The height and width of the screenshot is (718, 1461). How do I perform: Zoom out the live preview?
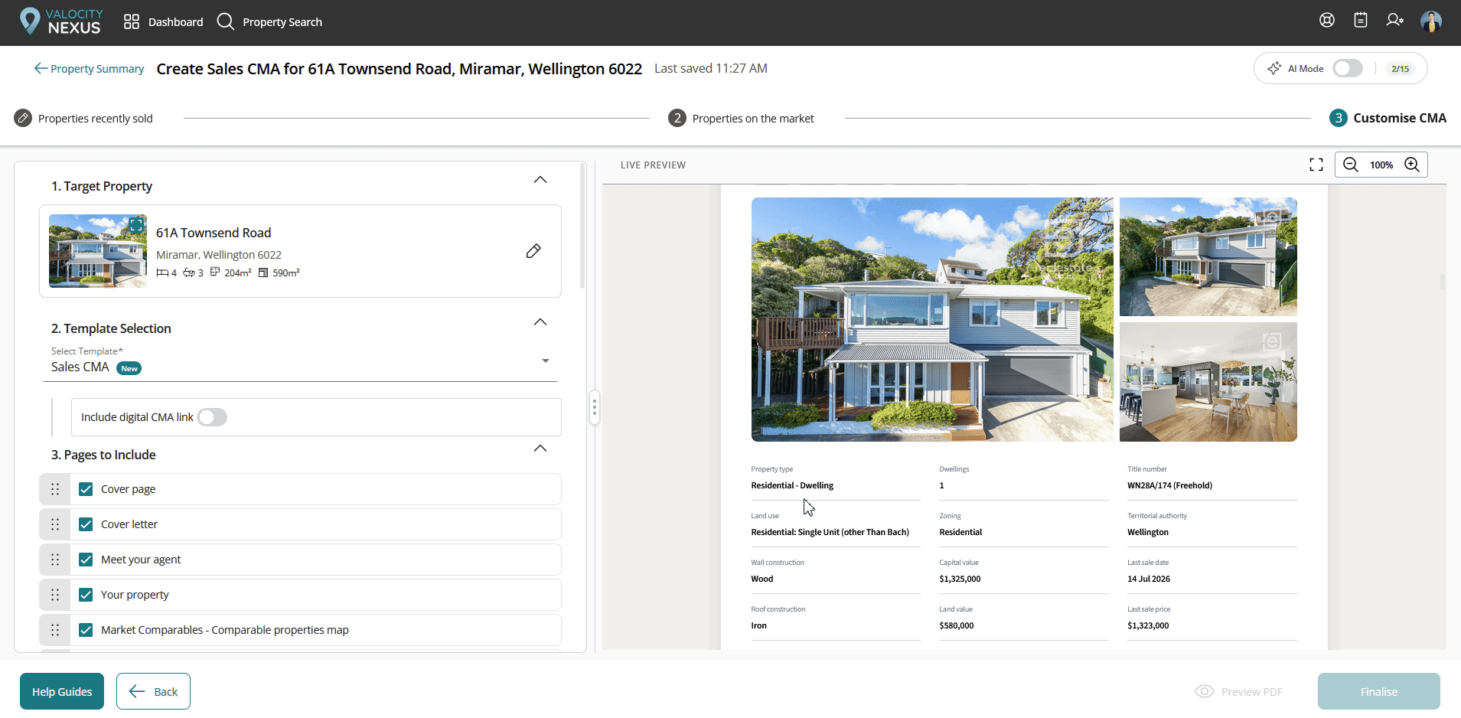1351,165
